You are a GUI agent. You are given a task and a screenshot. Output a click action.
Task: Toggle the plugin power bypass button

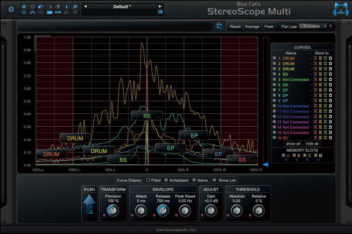[x=11, y=10]
